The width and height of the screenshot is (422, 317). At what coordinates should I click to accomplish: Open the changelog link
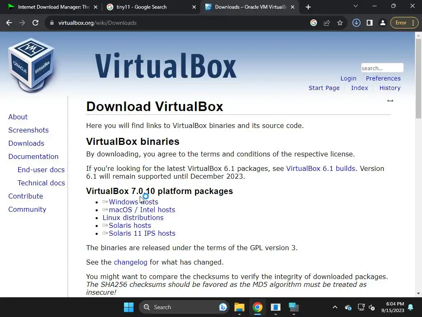(131, 262)
